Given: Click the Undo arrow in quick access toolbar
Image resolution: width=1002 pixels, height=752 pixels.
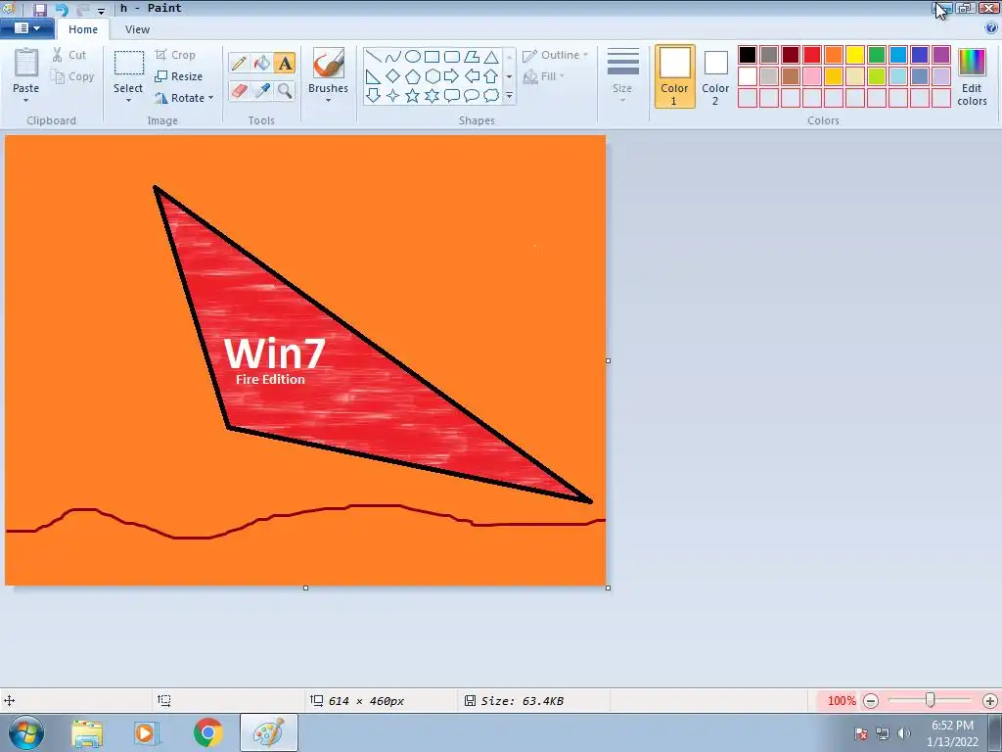Looking at the screenshot, I should pyautogui.click(x=62, y=10).
